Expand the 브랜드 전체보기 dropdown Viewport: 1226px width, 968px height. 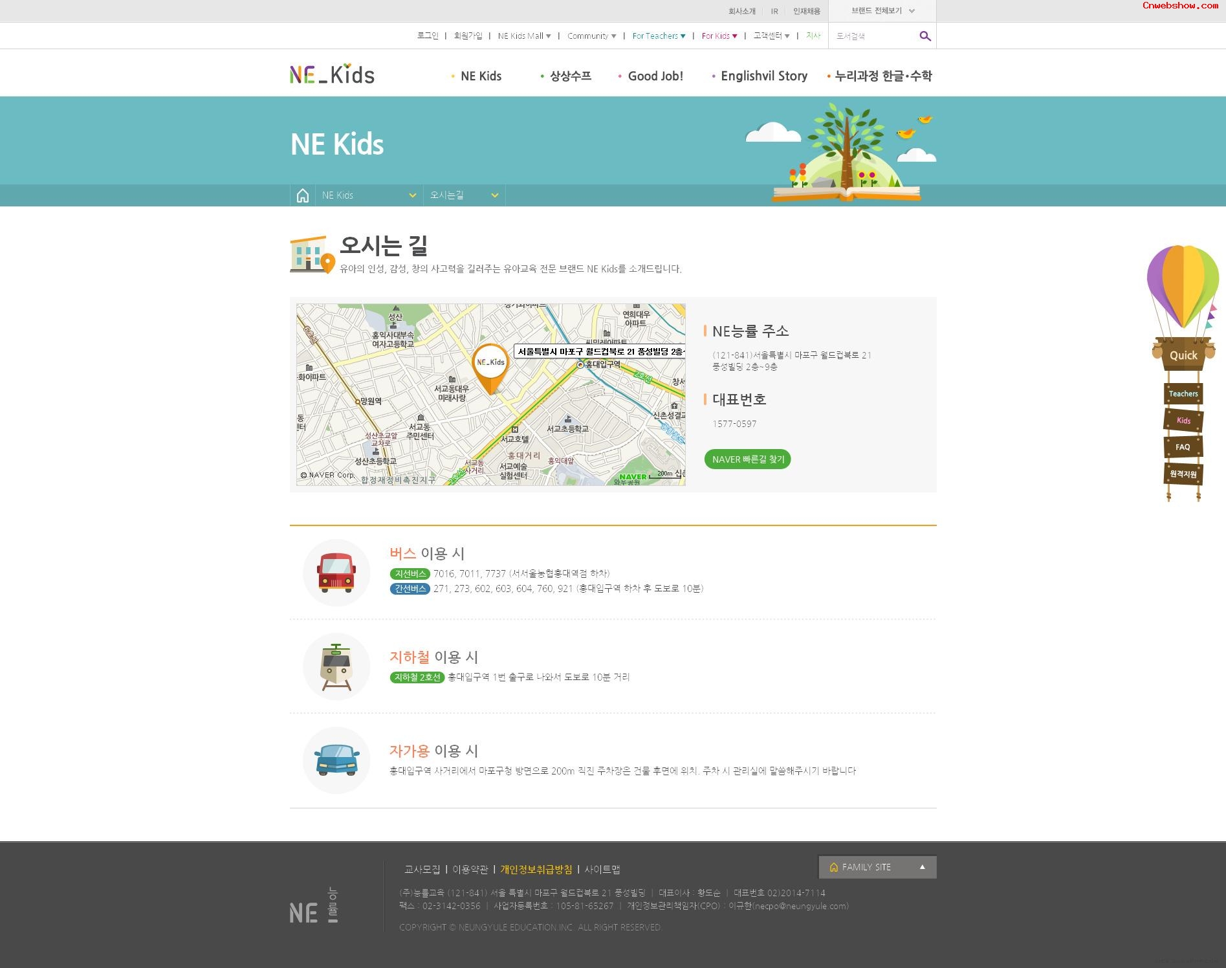coord(882,11)
